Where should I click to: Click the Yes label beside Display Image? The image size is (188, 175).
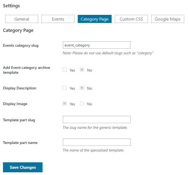72,104
